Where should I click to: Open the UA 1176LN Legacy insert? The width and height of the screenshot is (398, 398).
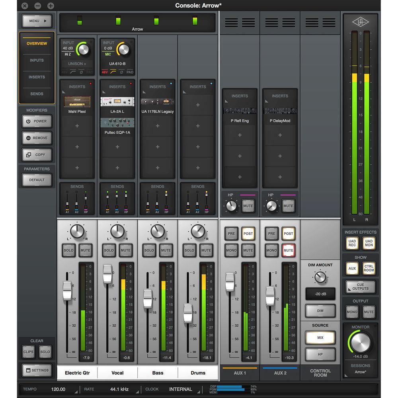pyautogui.click(x=157, y=102)
